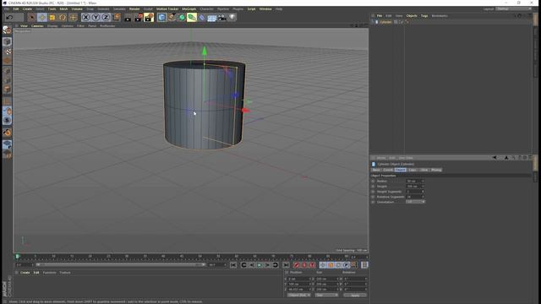Click Render to Picture Viewer icon
This screenshot has width=541, height=304.
click(139, 17)
